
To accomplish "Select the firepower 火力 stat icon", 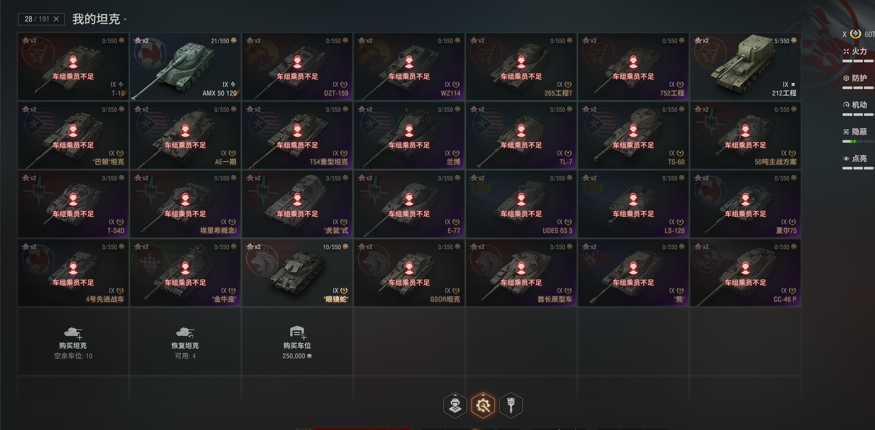I will (846, 51).
